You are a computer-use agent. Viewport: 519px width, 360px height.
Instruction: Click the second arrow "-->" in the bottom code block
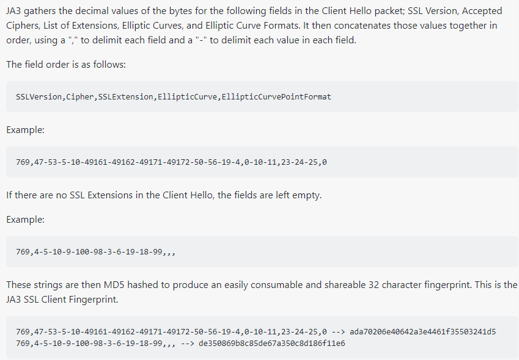(187, 344)
